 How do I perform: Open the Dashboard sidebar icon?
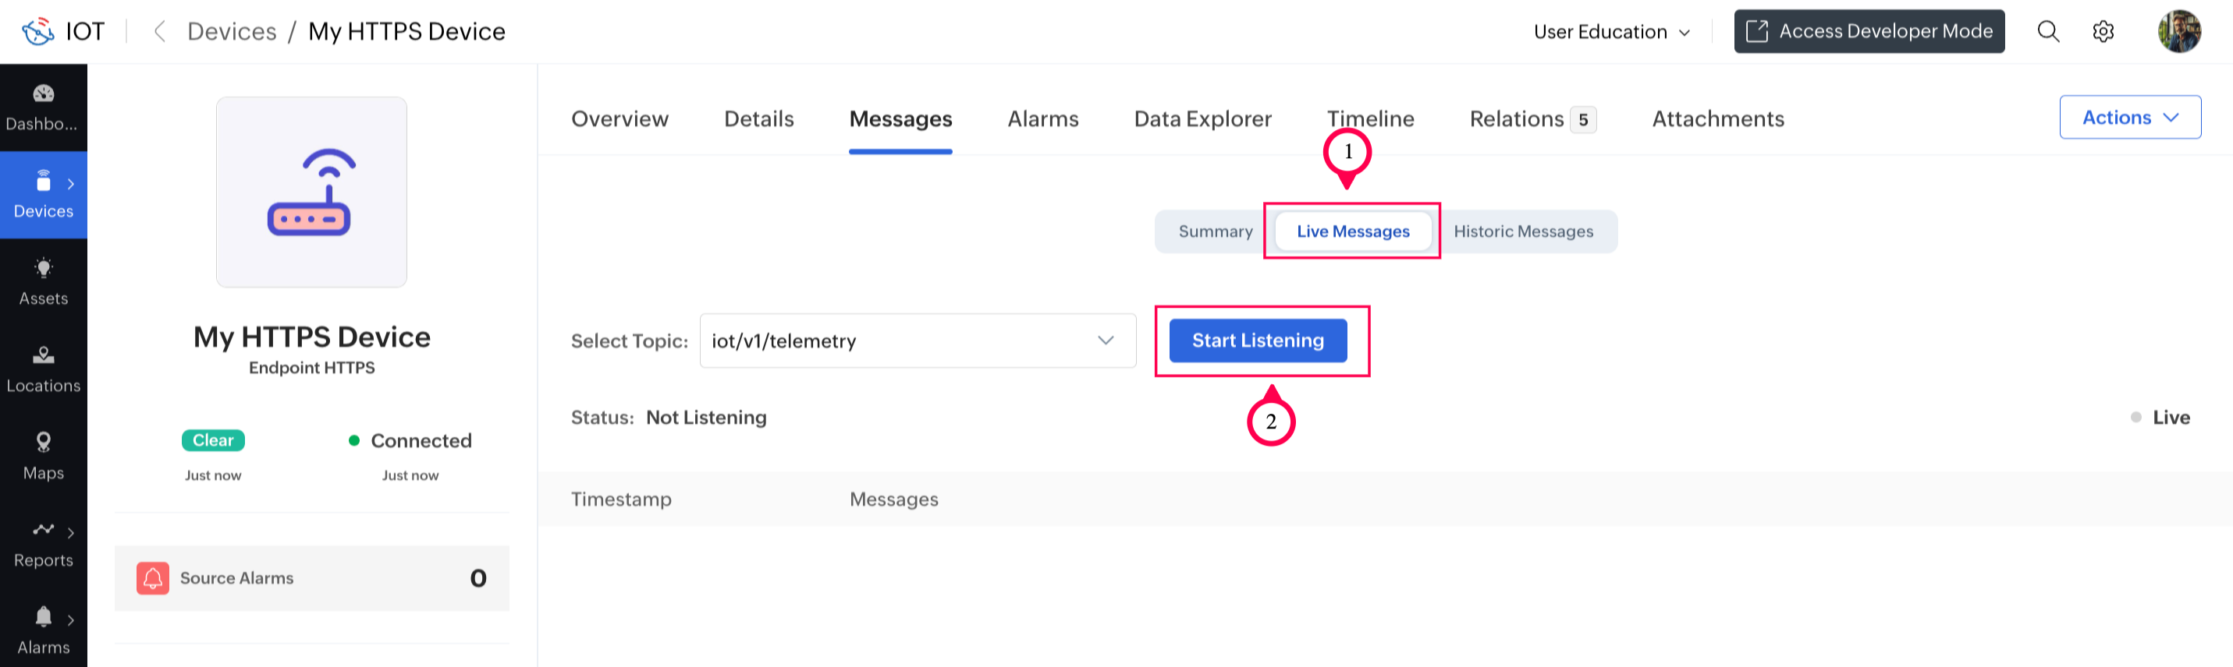[x=44, y=107]
